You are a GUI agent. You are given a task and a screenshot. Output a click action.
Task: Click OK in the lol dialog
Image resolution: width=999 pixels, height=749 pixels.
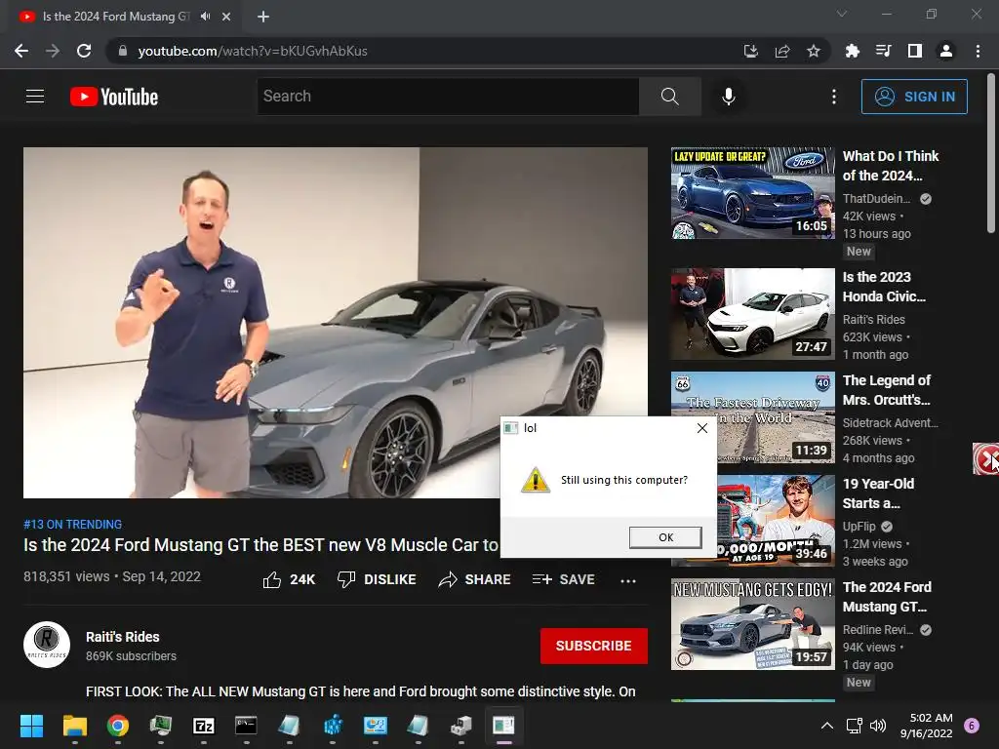click(x=665, y=537)
